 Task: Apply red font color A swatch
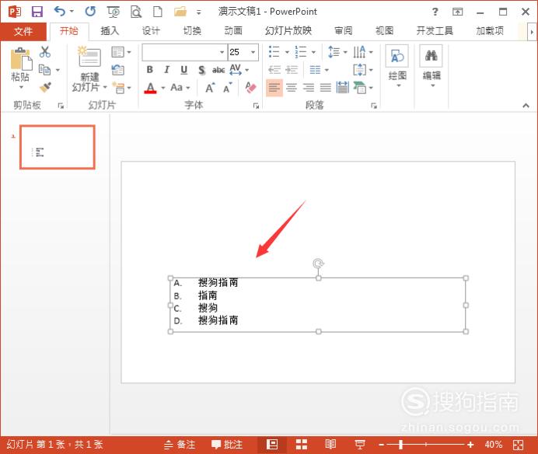[x=151, y=88]
